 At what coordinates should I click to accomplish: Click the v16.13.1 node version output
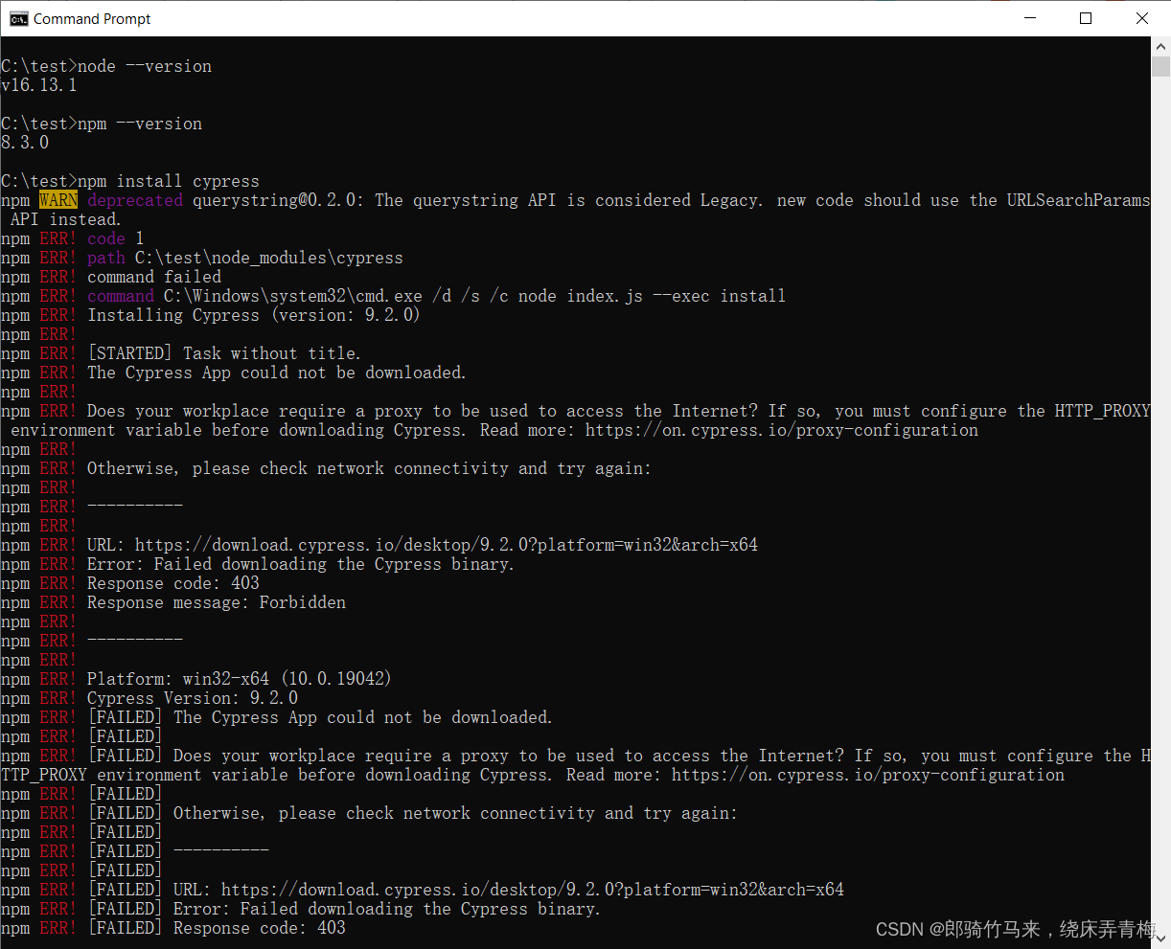click(x=36, y=84)
